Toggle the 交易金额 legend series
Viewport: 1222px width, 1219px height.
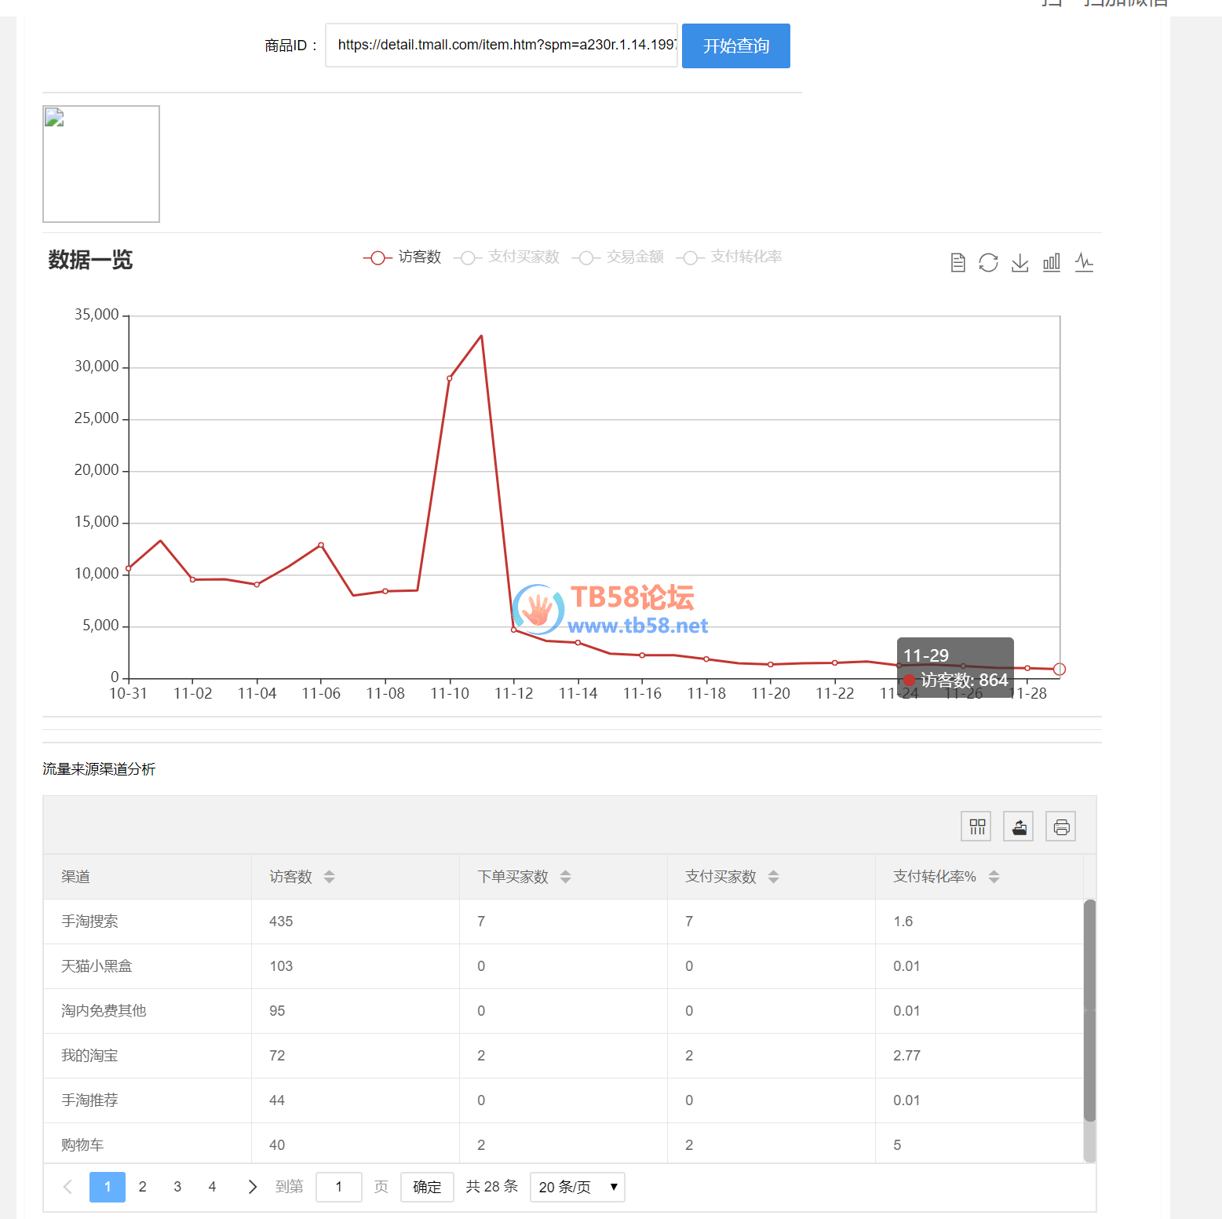coord(618,257)
